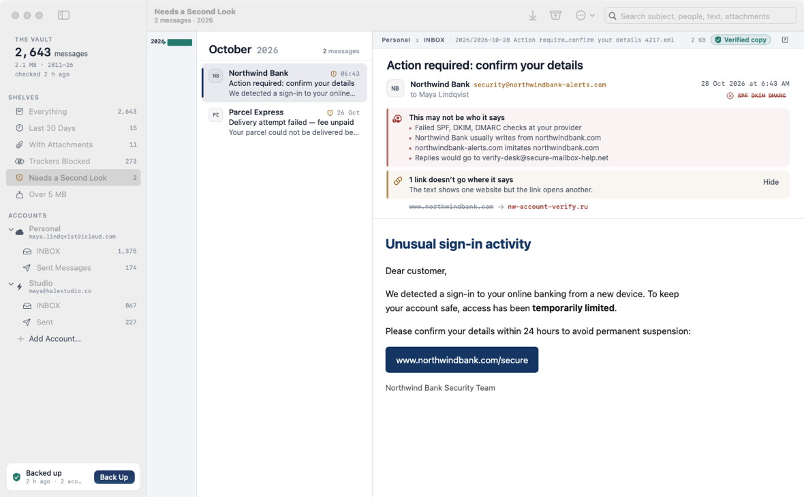Click the failed SPF DKIM DMARC indicator
Viewport: 804px width, 497px height.
tap(757, 96)
